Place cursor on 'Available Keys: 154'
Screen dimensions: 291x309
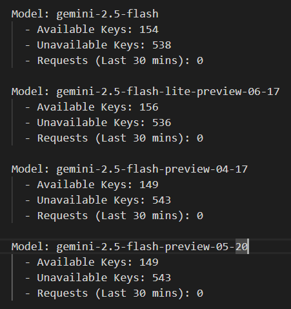pyautogui.click(x=98, y=30)
